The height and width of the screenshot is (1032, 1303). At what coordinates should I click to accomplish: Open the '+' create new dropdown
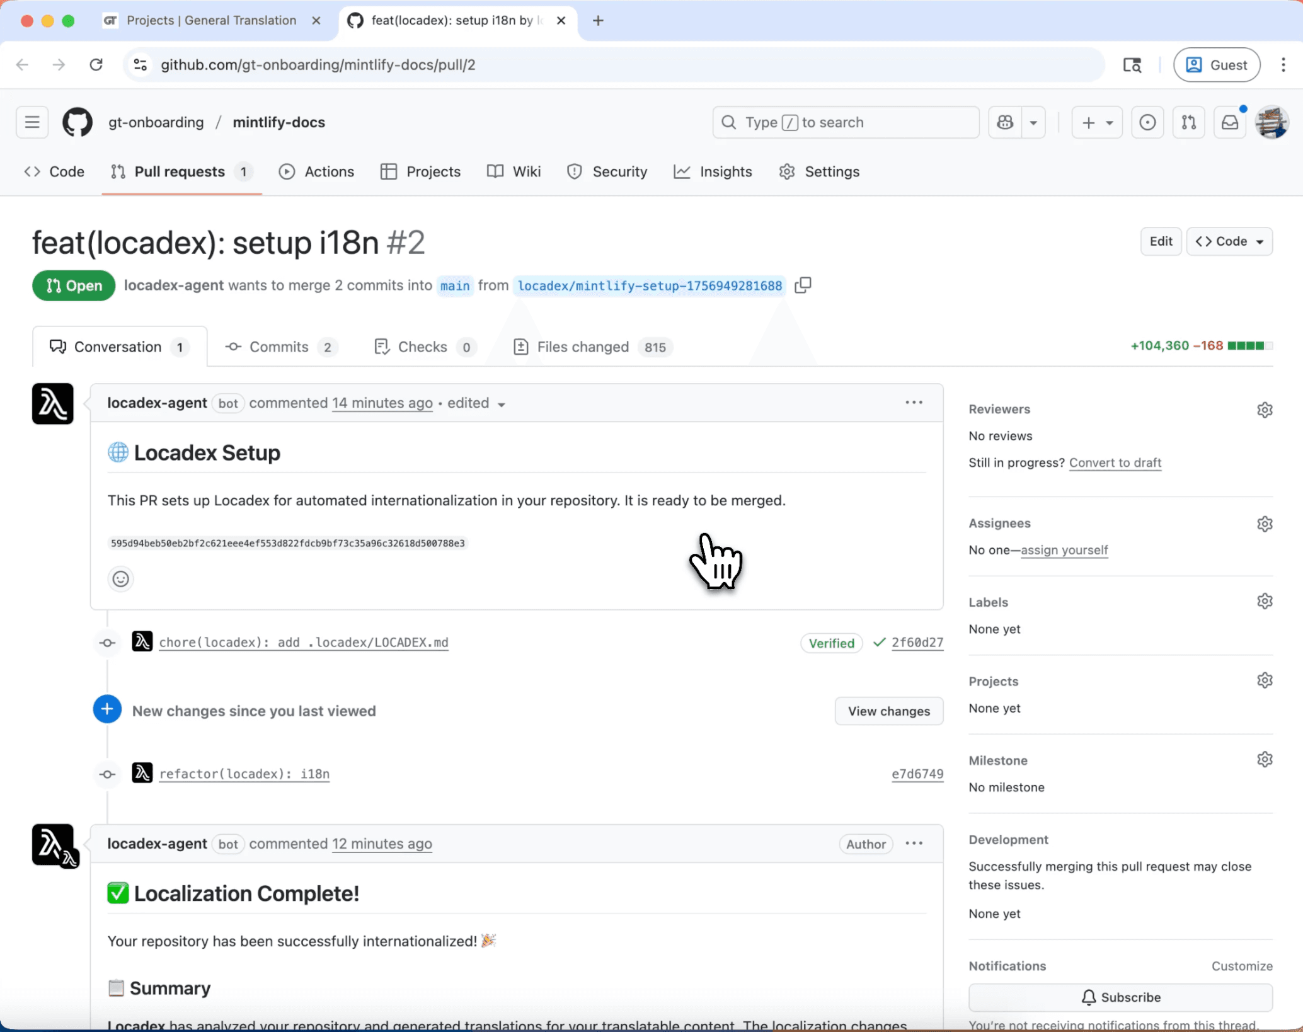coord(1096,122)
